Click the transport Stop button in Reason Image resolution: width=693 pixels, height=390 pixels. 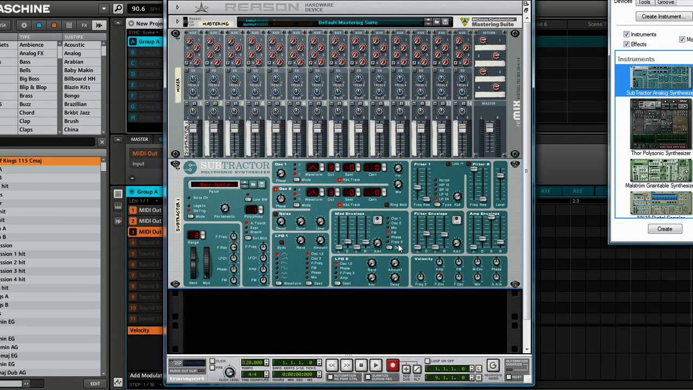[361, 366]
